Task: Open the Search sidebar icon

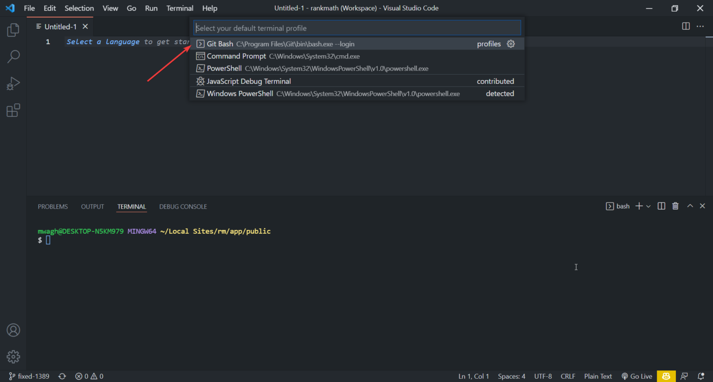Action: tap(13, 56)
